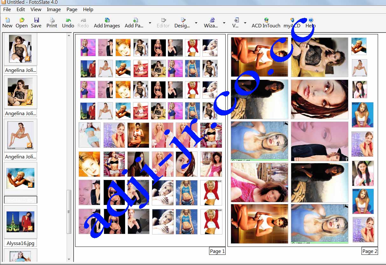Click the myACD toolbar icon

tap(292, 23)
